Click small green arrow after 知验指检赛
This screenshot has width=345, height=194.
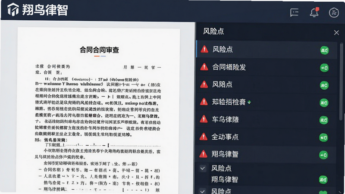click(x=249, y=102)
